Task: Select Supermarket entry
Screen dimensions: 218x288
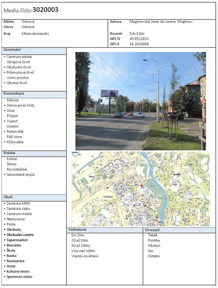Action: click(17, 240)
